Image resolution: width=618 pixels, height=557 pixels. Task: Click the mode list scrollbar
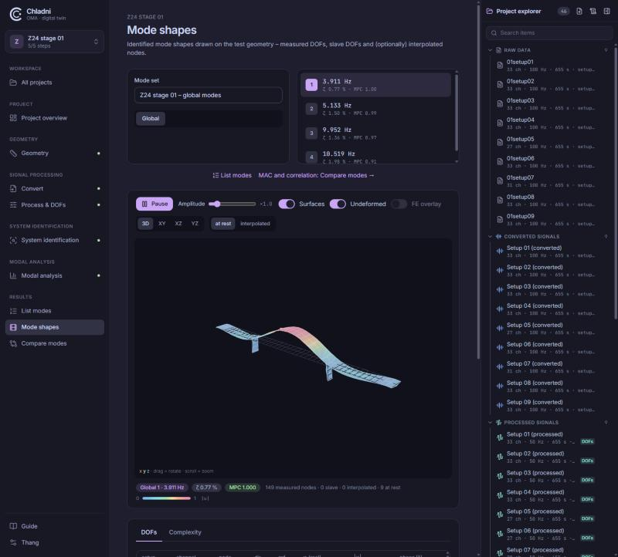[x=457, y=112]
